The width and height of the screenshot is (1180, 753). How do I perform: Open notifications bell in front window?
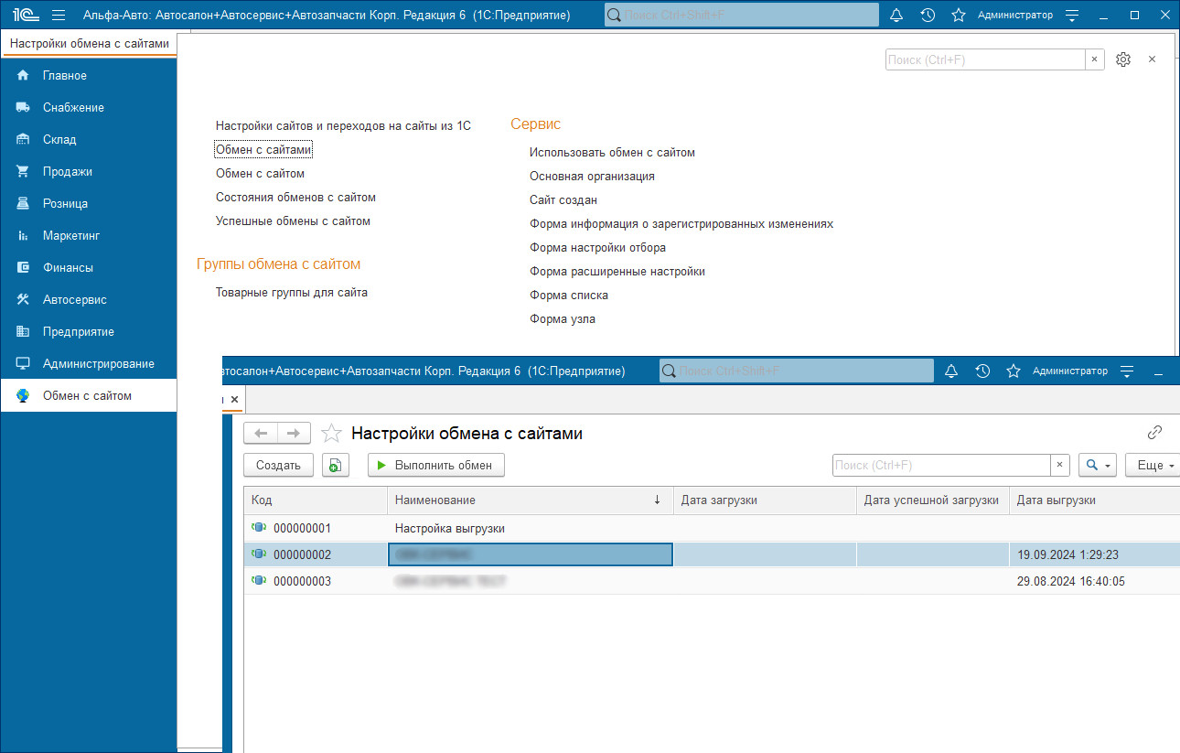951,371
